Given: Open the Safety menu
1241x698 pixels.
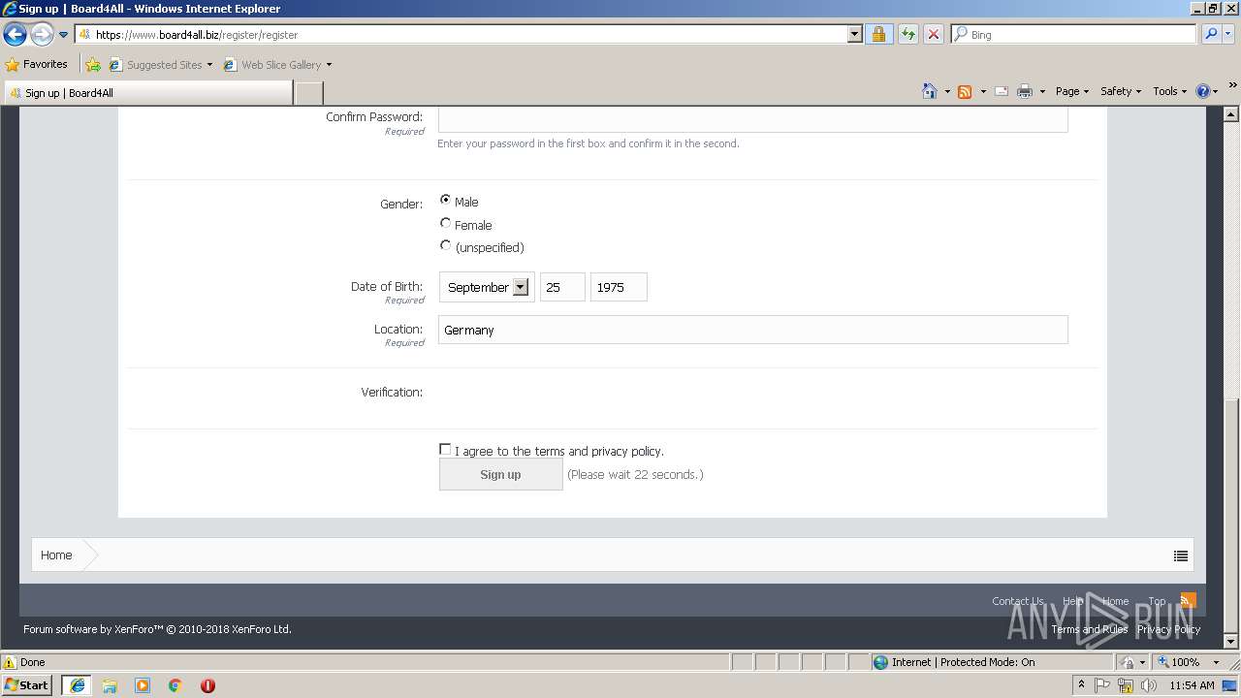Looking at the screenshot, I should click(x=1121, y=91).
